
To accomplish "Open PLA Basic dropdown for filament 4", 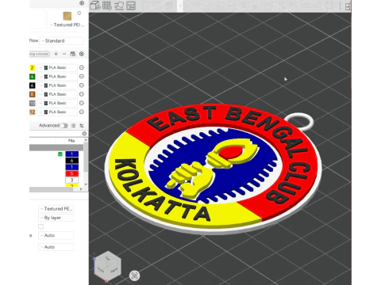I will pyautogui.click(x=57, y=77).
